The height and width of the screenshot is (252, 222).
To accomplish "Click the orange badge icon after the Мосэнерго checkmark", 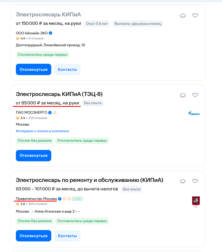I will 55,113.
